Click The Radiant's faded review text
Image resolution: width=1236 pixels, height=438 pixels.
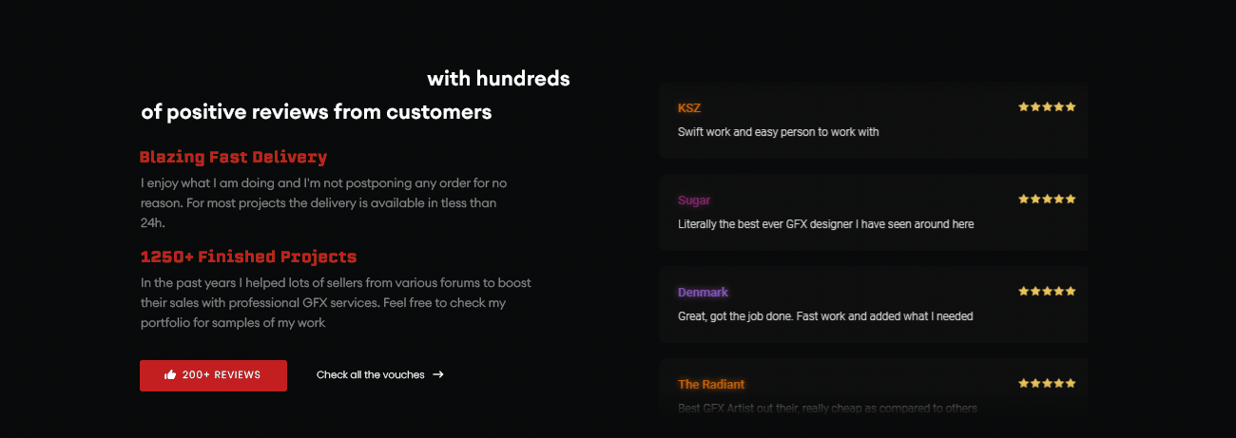[827, 409]
